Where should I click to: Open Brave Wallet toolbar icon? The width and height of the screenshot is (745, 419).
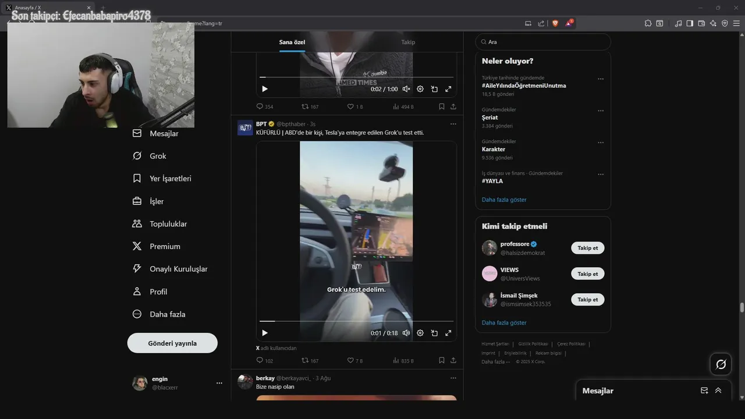pyautogui.click(x=701, y=23)
